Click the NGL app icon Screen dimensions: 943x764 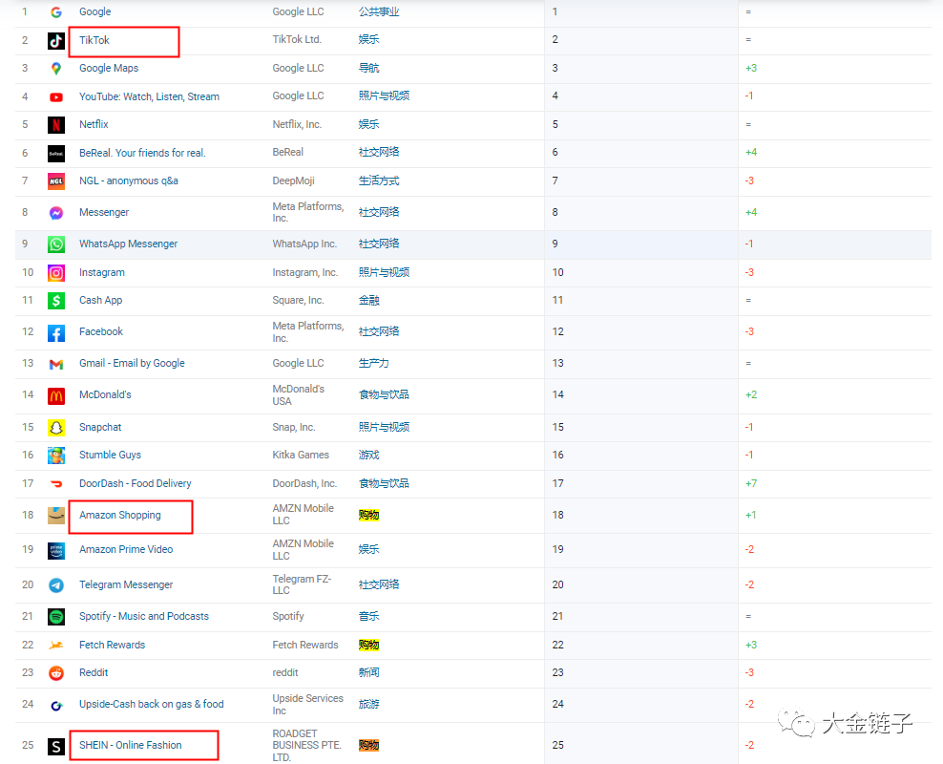click(56, 181)
